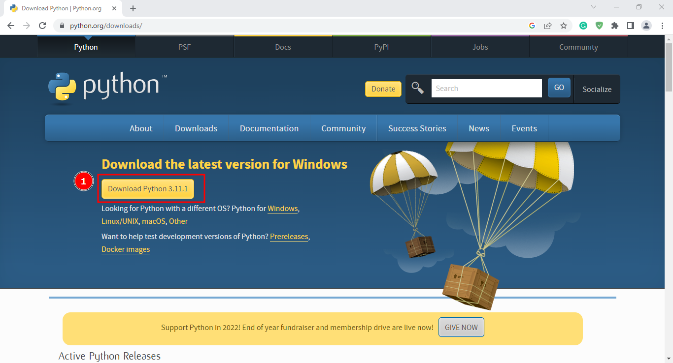Viewport: 673px width, 363px height.
Task: Open the About menu
Action: (x=141, y=128)
